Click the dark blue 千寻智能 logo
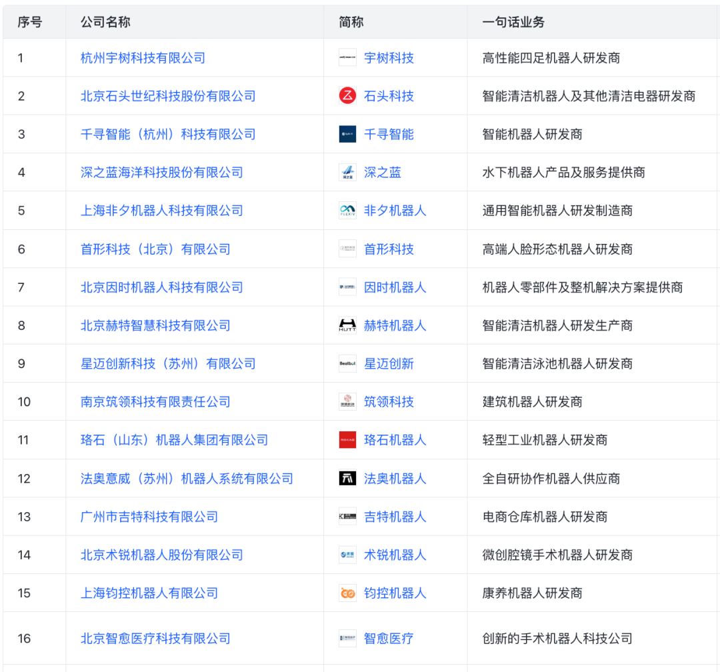Viewport: 720px width, 672px height. click(347, 134)
